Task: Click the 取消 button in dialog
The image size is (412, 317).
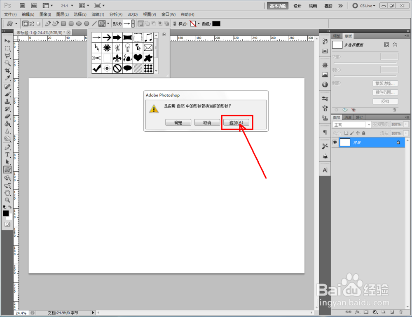Action: point(207,123)
